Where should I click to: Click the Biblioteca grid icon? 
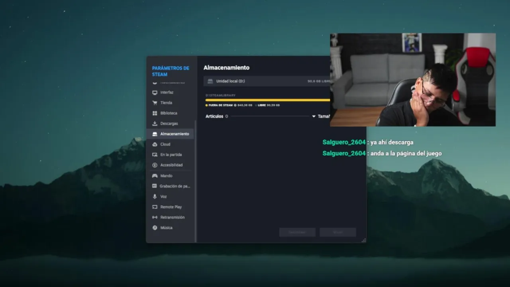click(155, 113)
